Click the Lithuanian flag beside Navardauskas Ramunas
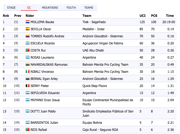This screenshot has height=134, width=180. (x=27, y=65)
